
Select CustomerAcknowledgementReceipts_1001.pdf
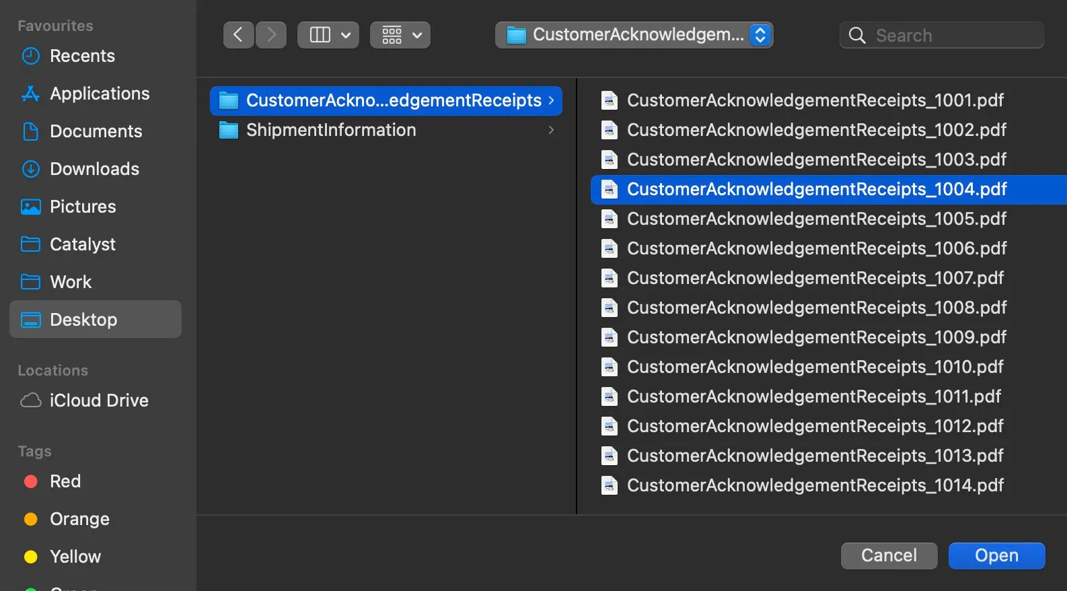tap(828, 100)
